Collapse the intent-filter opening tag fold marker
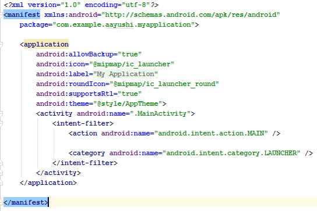317x211 pixels. tap(1, 123)
